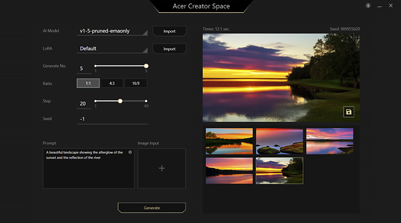This screenshot has width=401, height=223.
Task: Add an image input with plus icon
Action: point(162,168)
